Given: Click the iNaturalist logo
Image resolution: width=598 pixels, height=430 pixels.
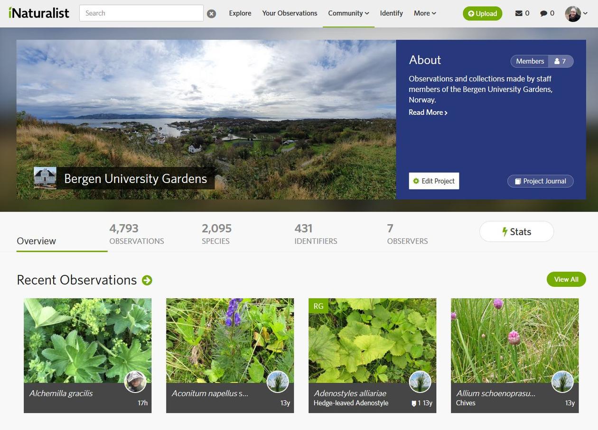Looking at the screenshot, I should pos(39,13).
